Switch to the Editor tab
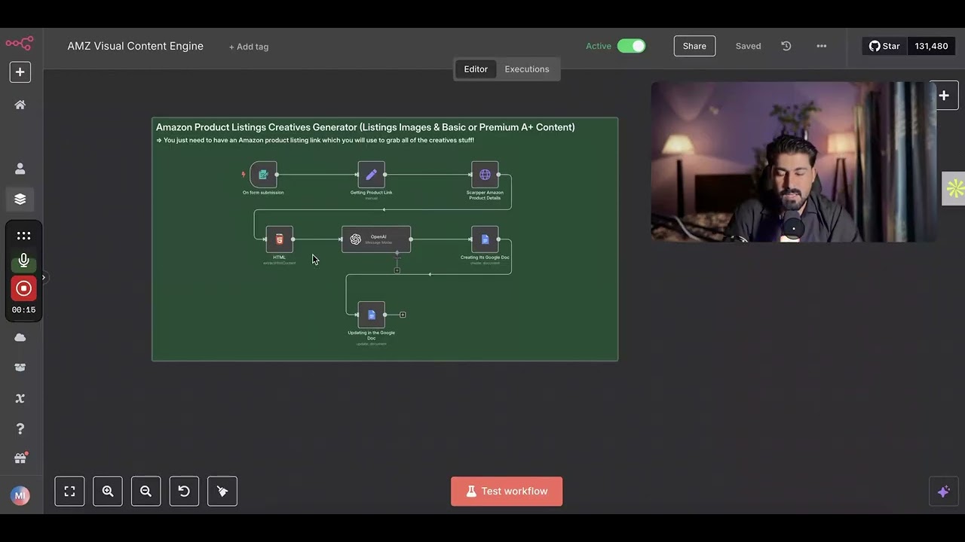The height and width of the screenshot is (542, 965). click(476, 69)
